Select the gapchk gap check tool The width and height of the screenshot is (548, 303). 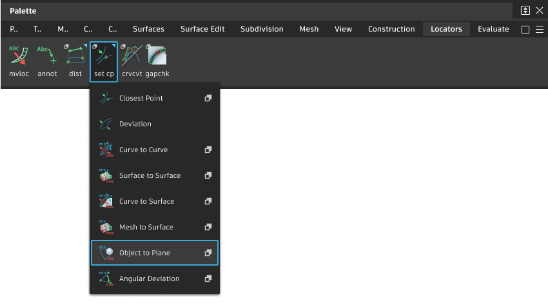pyautogui.click(x=157, y=57)
